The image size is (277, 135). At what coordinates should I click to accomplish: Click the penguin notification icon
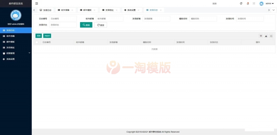pyautogui.click(x=248, y=4)
